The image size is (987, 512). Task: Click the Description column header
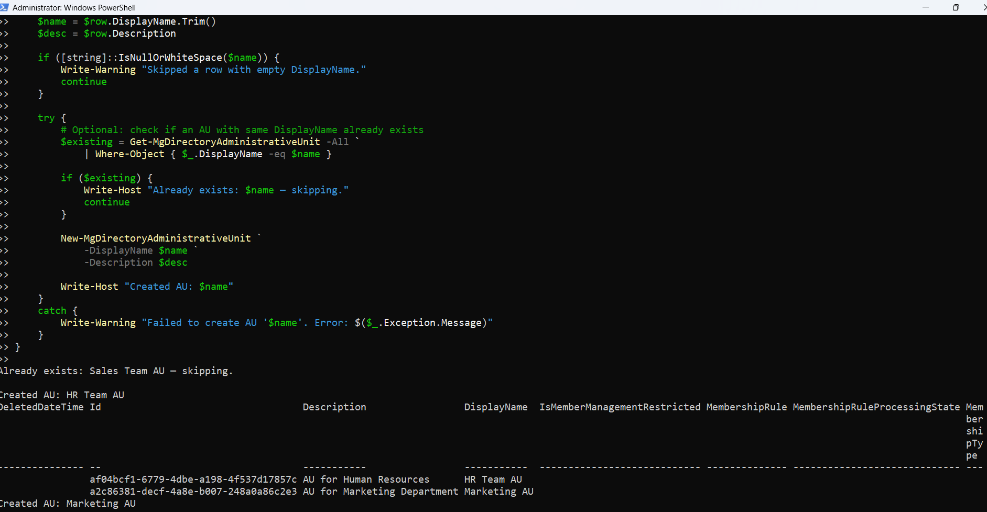(x=334, y=407)
